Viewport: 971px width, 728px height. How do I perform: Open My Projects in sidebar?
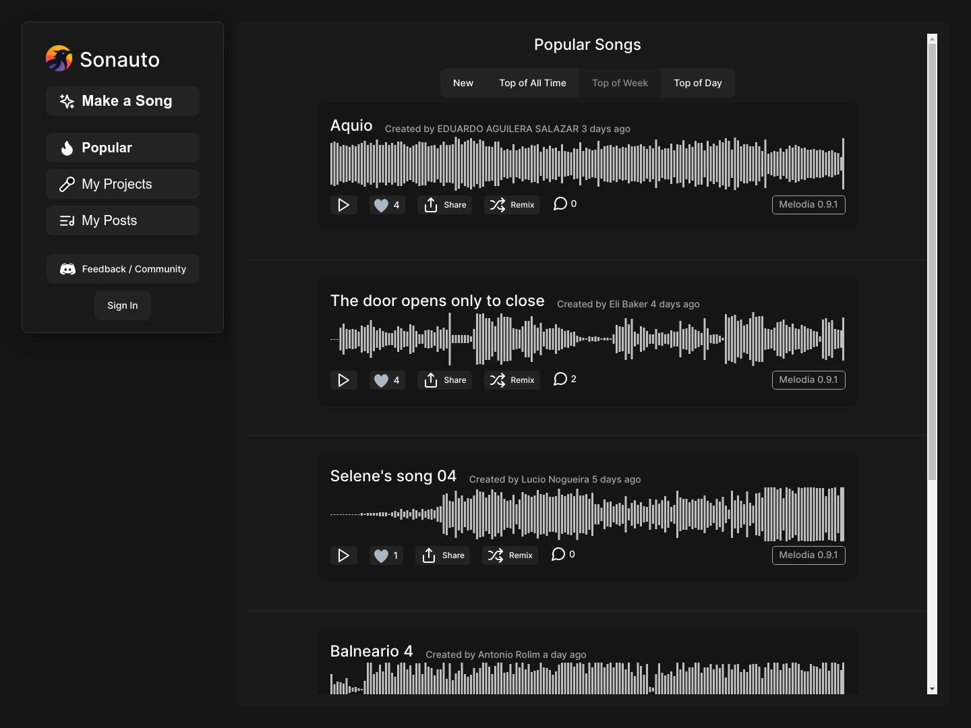point(123,184)
